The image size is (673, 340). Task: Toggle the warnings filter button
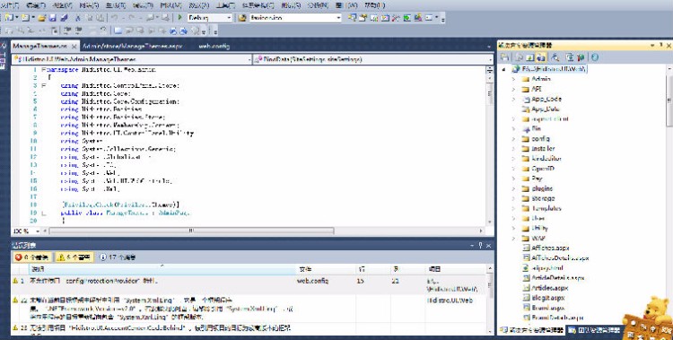[x=74, y=257]
